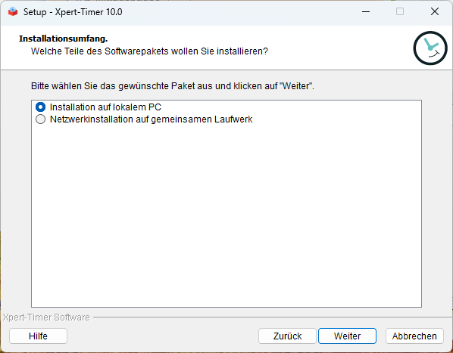Viewport: 453px width, 353px height.
Task: Click the Weiter button
Action: tap(347, 336)
